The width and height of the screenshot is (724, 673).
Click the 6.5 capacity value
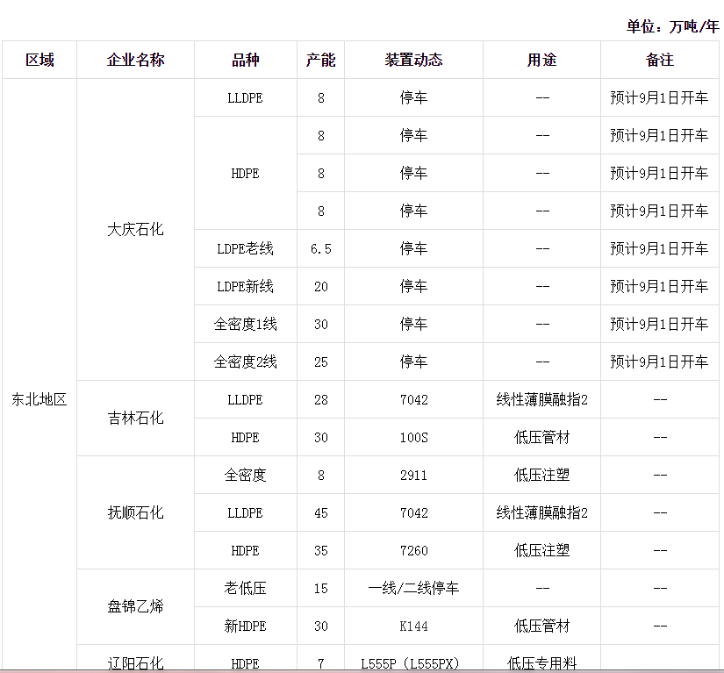321,249
